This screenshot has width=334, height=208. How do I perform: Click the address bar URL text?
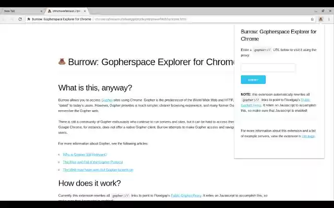(x=140, y=19)
